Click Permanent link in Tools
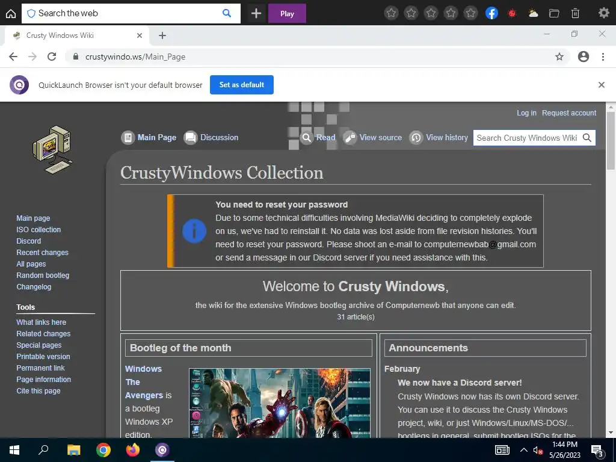 click(40, 368)
